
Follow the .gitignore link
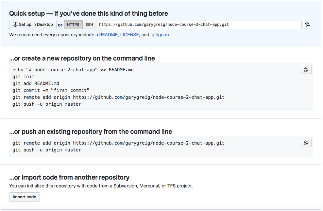pyautogui.click(x=160, y=35)
